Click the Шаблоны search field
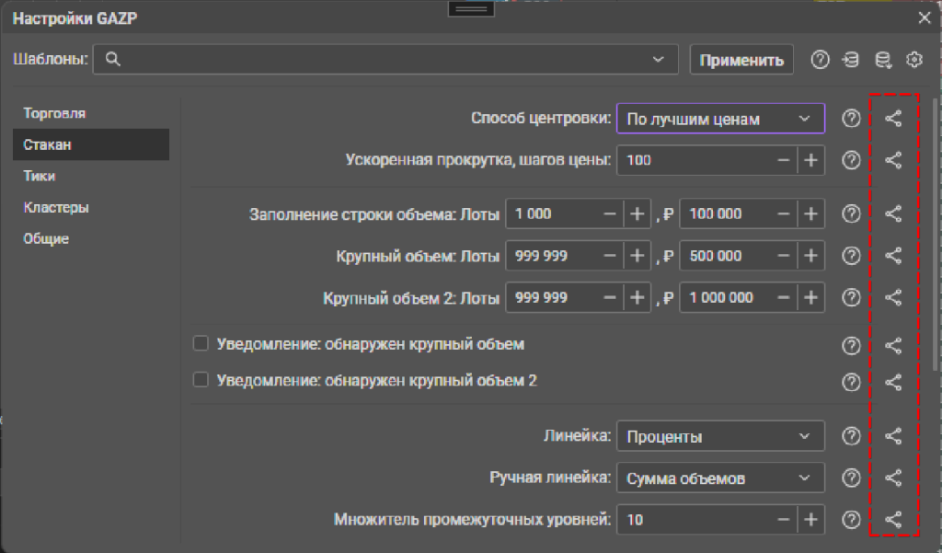The height and width of the screenshot is (553, 942). tap(385, 60)
